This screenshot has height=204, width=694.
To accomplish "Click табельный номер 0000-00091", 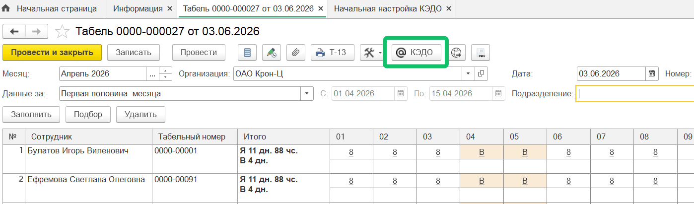I will pyautogui.click(x=176, y=180).
